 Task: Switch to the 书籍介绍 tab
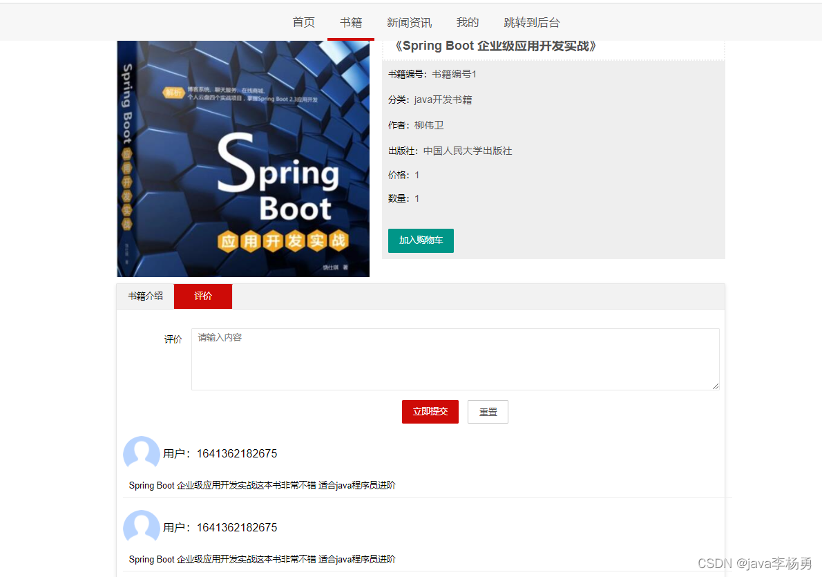(x=145, y=296)
